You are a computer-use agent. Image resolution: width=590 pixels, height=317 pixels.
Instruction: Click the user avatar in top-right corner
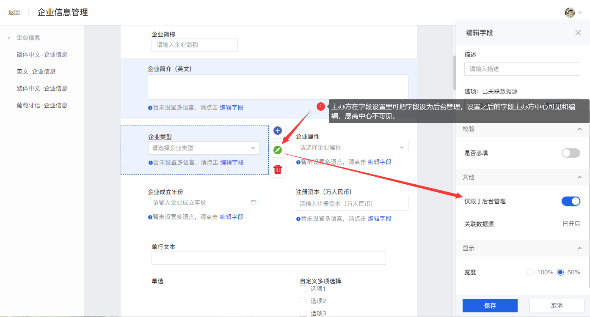570,12
